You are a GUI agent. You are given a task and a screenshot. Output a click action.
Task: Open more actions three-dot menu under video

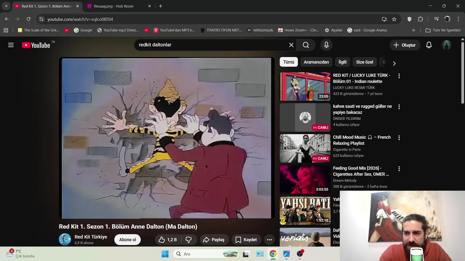269,240
